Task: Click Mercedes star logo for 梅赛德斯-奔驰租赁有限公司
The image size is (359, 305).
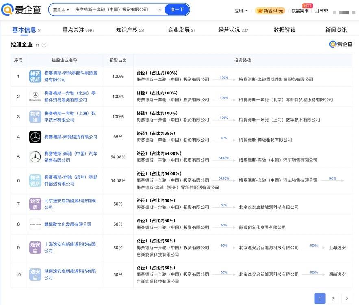Action: tap(35, 137)
